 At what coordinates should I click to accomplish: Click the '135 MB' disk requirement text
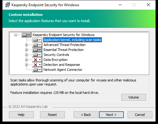(x=58, y=93)
